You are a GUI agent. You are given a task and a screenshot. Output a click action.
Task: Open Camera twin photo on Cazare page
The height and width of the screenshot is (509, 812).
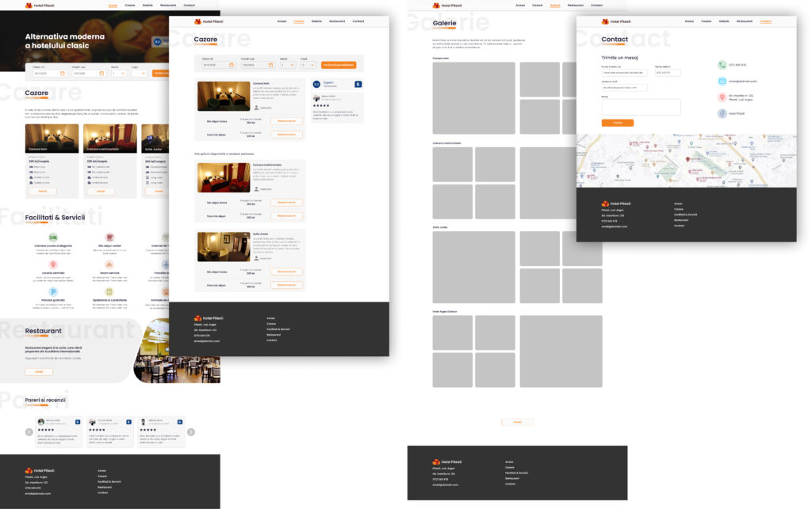tap(222, 96)
